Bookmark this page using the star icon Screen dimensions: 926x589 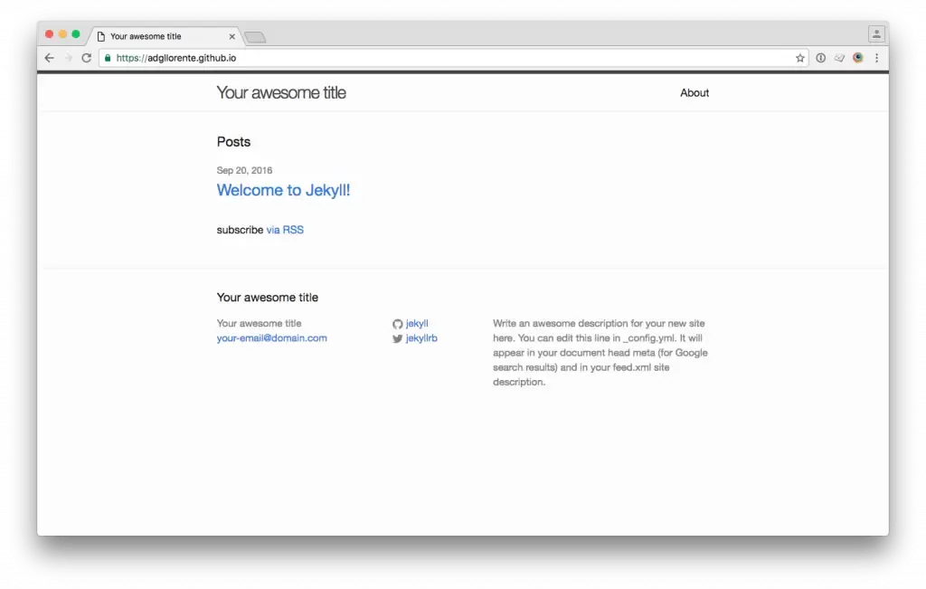tap(799, 56)
